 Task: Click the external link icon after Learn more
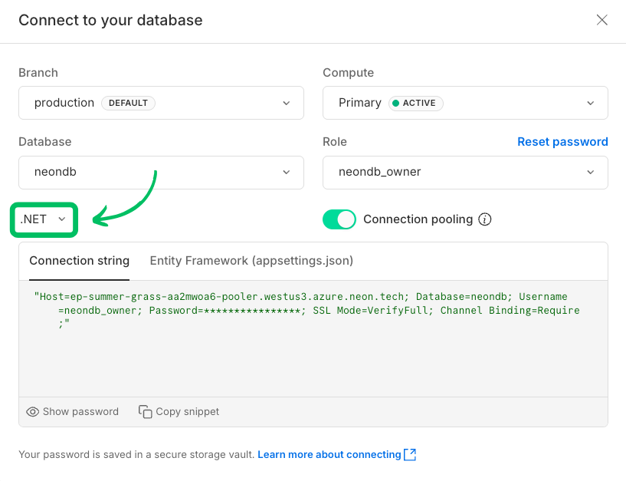tap(410, 454)
